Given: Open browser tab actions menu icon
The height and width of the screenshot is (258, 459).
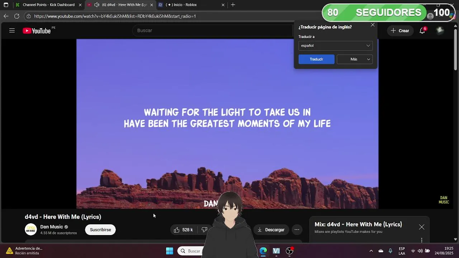Looking at the screenshot, I should click(6, 5).
